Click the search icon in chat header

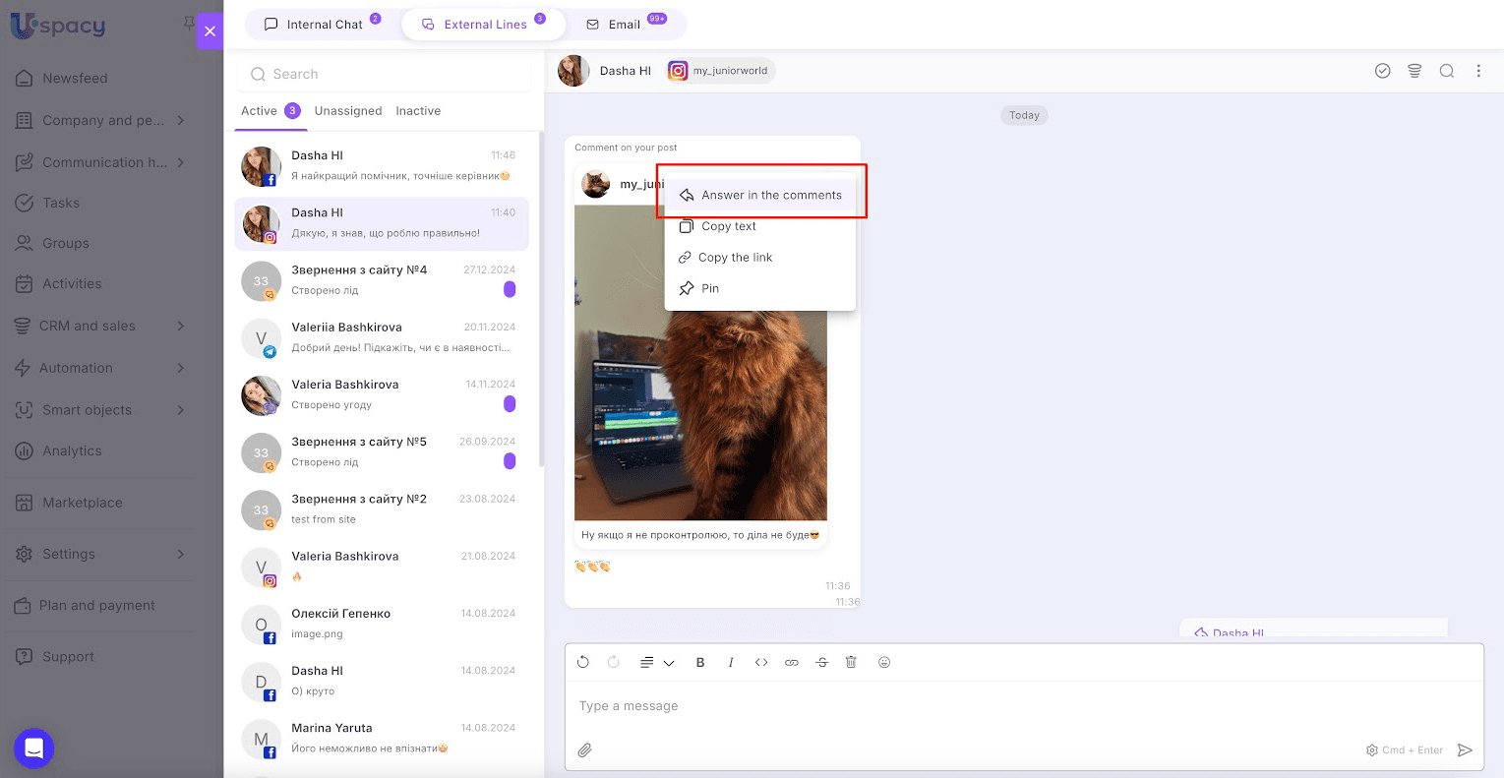[1446, 71]
